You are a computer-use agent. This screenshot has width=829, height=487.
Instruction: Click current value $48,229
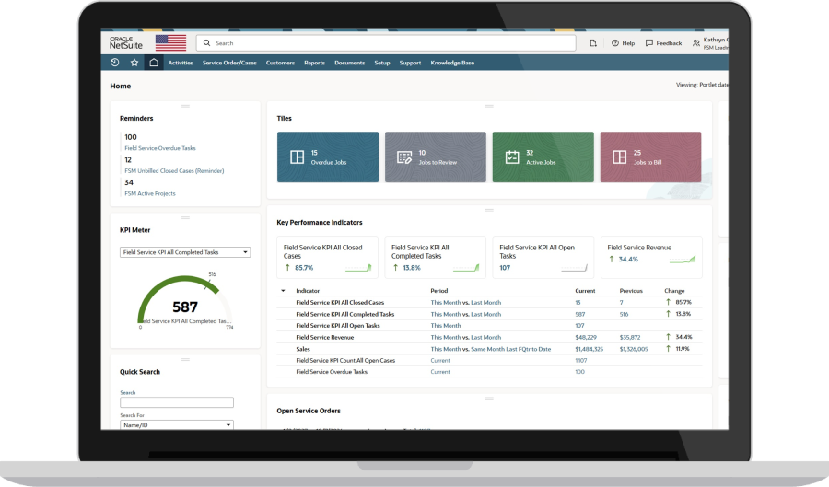coord(586,338)
